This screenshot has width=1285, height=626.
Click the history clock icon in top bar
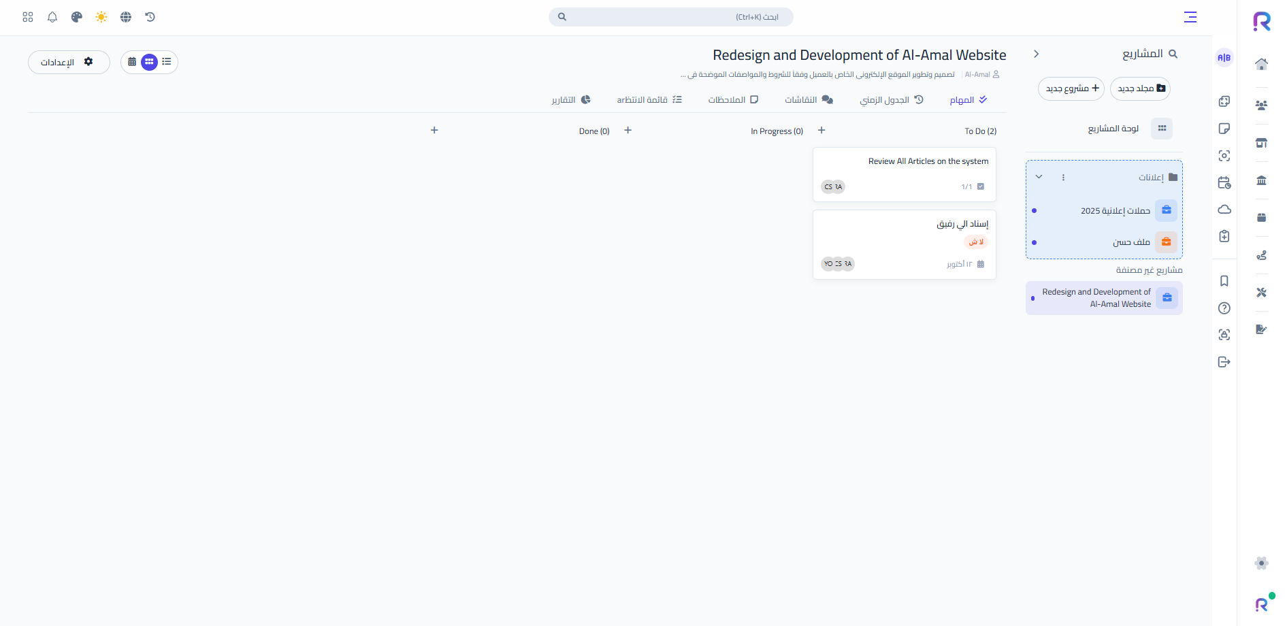[150, 17]
